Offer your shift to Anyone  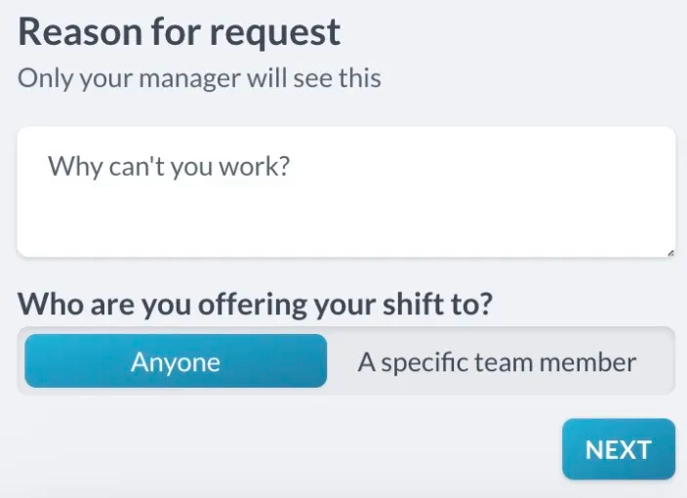176,362
